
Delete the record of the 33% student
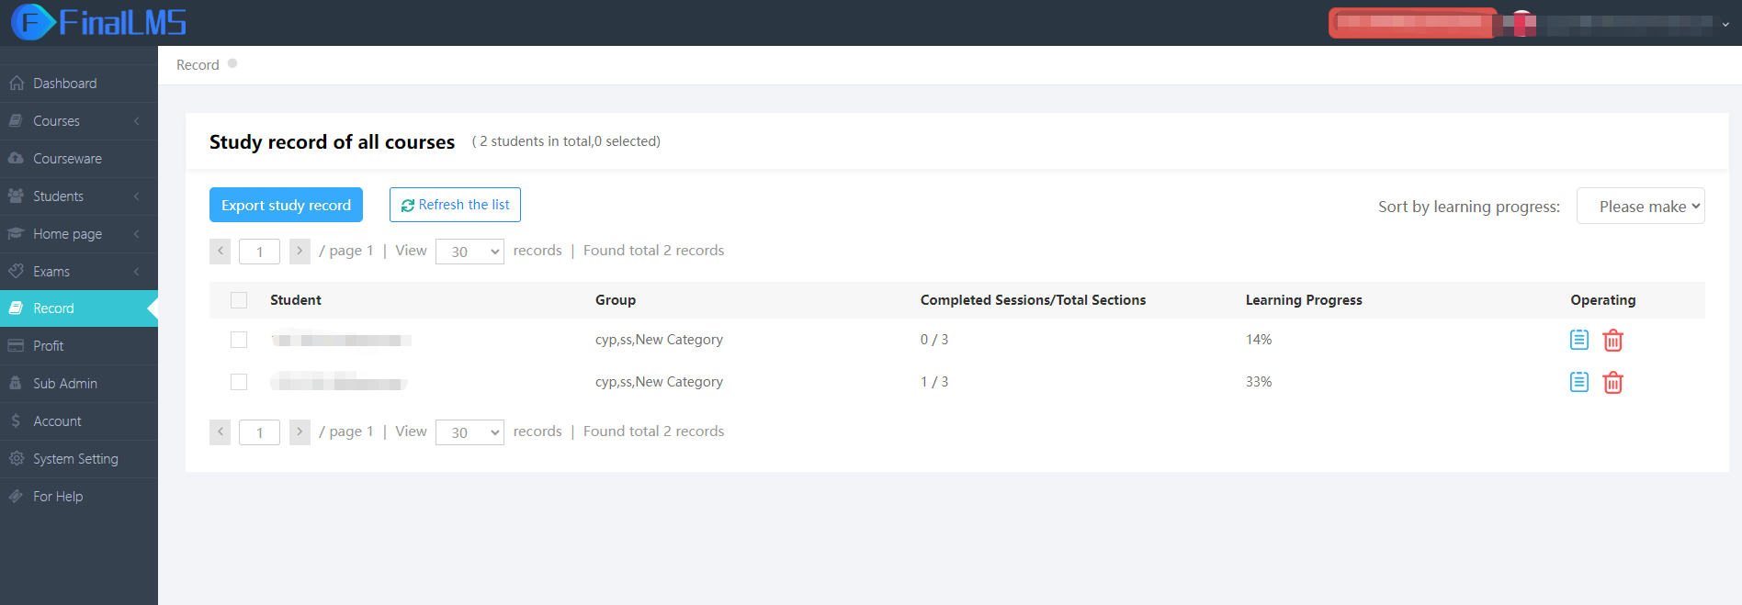pos(1613,383)
